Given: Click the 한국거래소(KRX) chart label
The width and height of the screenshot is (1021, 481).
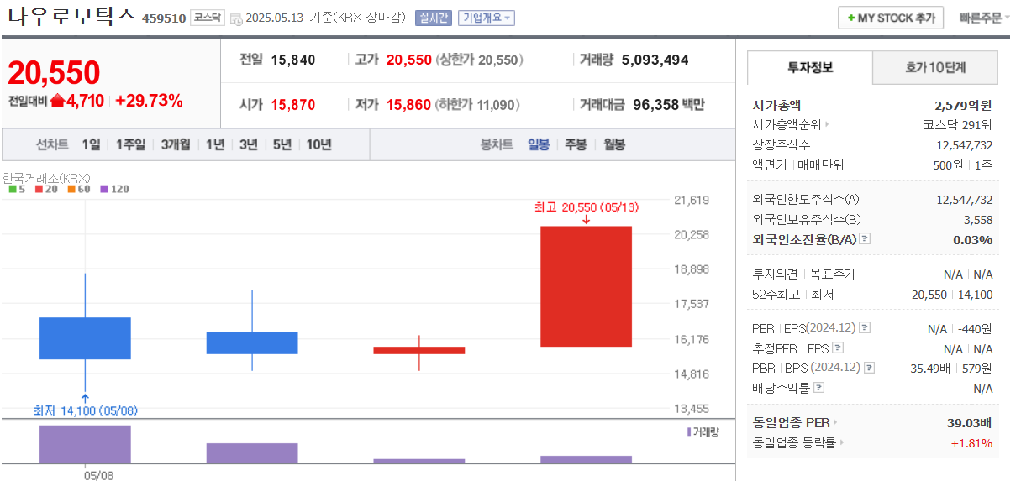Looking at the screenshot, I should 46,177.
